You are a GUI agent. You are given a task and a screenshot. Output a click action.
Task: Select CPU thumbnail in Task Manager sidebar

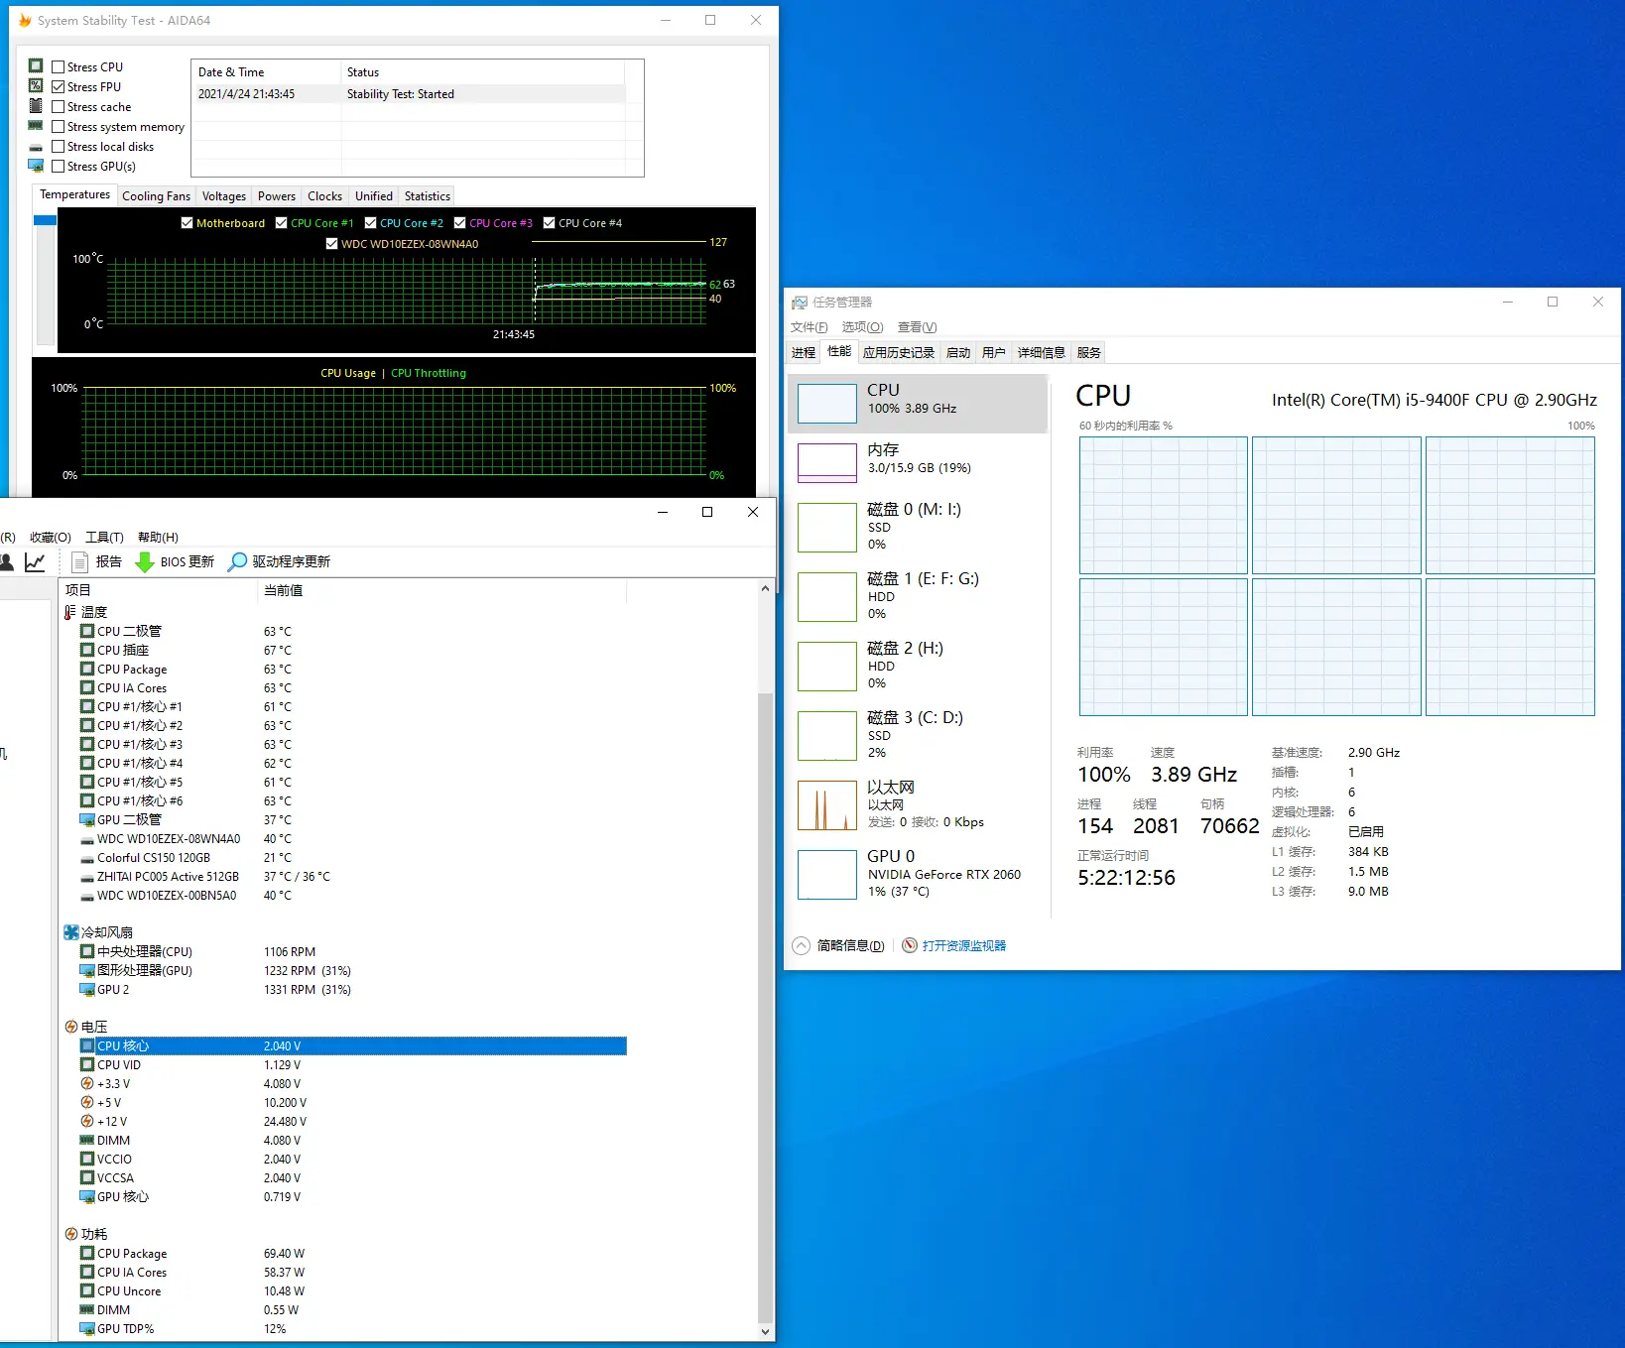[827, 404]
